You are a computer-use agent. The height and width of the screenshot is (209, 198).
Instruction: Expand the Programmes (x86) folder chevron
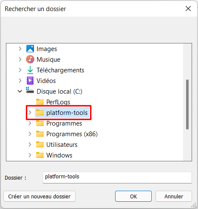pos(30,134)
